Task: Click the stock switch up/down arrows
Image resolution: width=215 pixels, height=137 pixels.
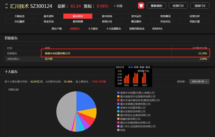Action: [7, 6]
